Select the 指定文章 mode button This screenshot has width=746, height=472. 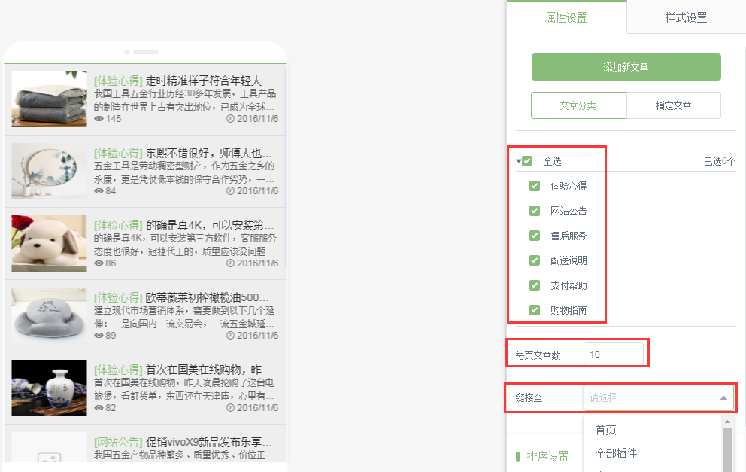pos(673,105)
